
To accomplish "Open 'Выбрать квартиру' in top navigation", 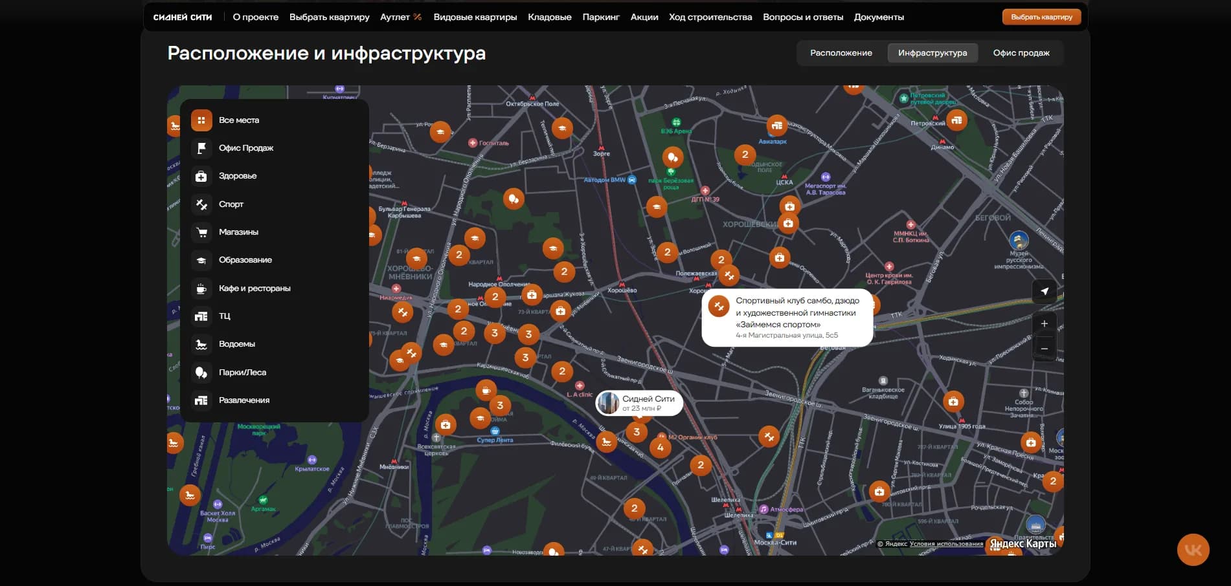I will 330,17.
